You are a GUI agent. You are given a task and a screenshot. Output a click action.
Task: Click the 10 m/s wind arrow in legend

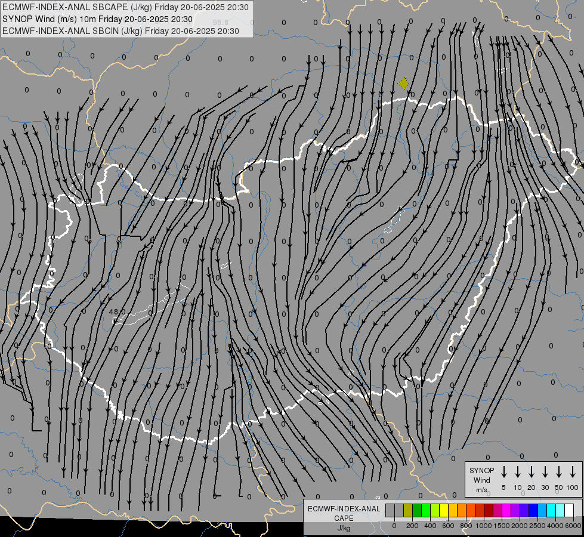pyautogui.click(x=517, y=472)
